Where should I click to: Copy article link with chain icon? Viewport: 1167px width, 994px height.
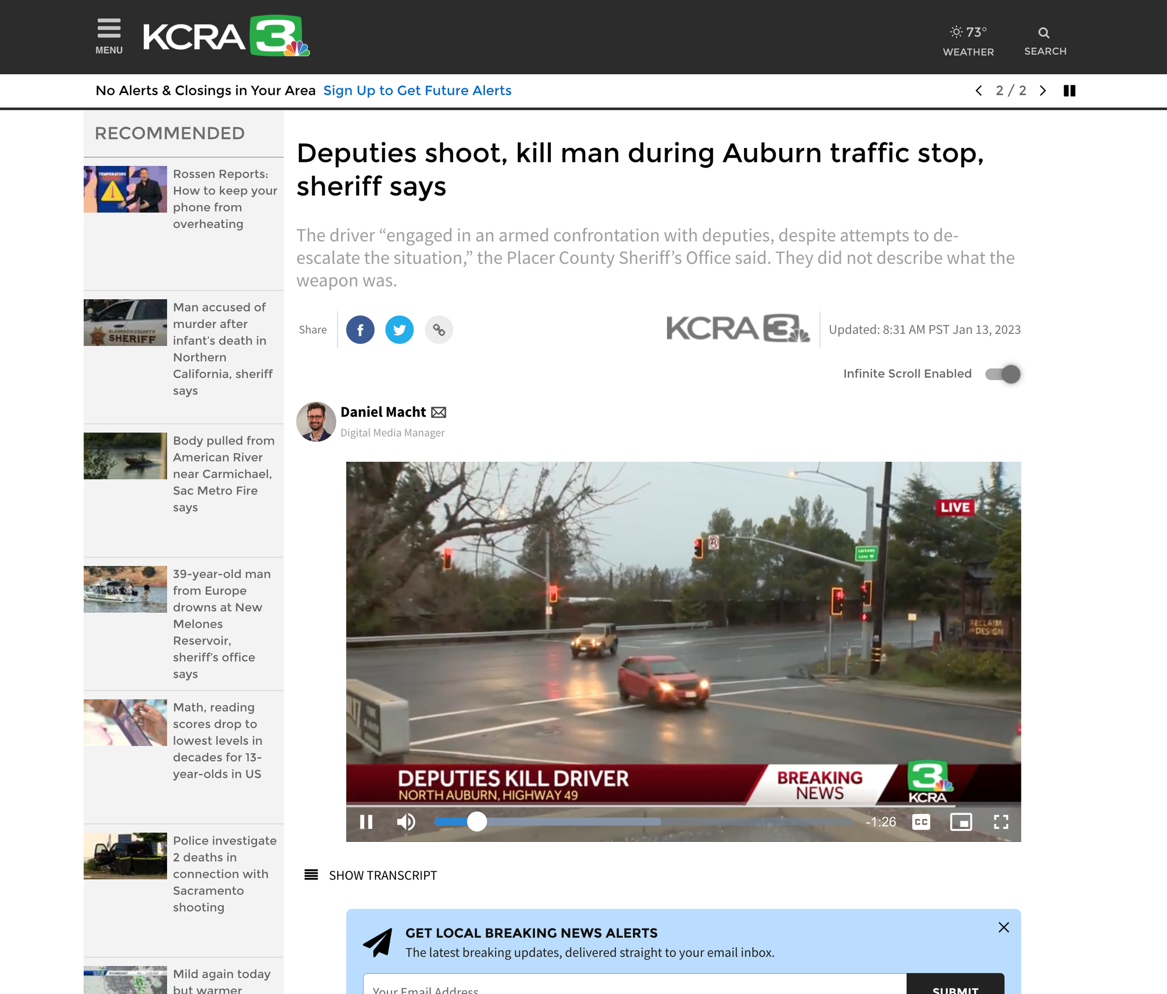click(x=439, y=330)
